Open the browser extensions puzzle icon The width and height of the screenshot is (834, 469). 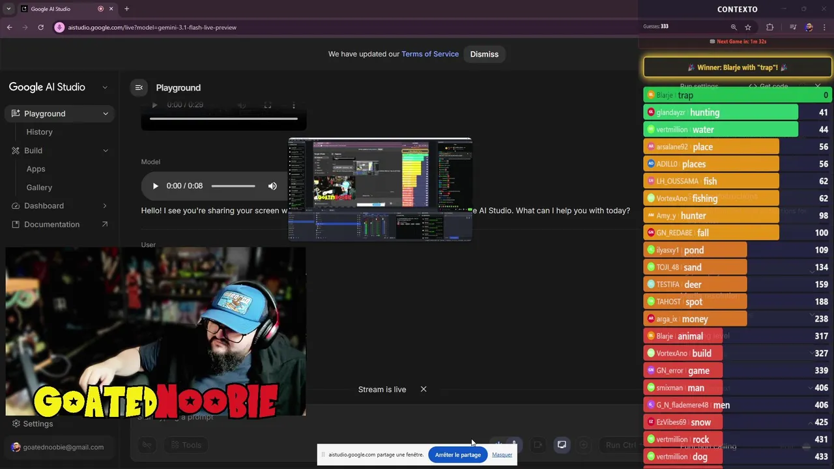[770, 27]
